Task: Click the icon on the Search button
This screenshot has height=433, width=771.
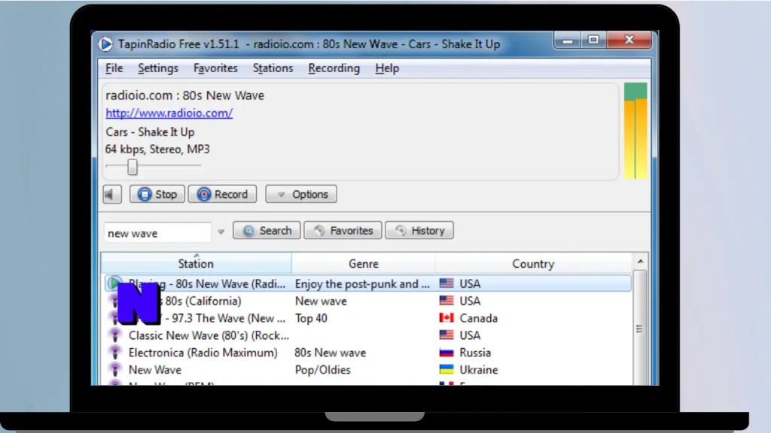Action: click(x=248, y=231)
